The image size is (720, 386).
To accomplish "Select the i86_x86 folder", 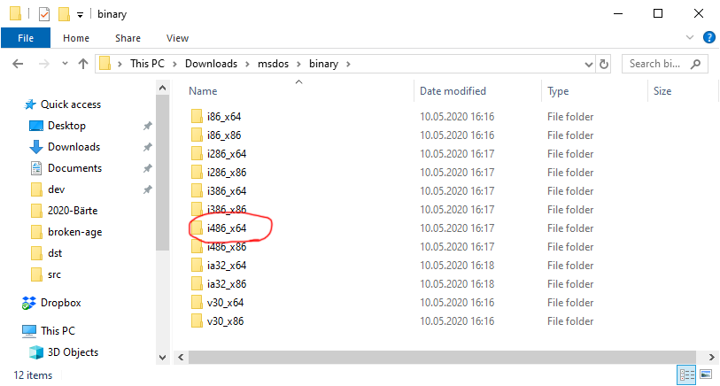I will tap(224, 135).
